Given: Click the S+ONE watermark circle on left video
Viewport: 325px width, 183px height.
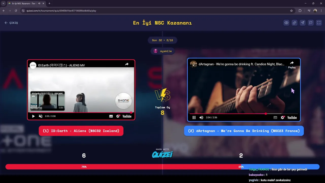Looking at the screenshot, I should (123, 101).
